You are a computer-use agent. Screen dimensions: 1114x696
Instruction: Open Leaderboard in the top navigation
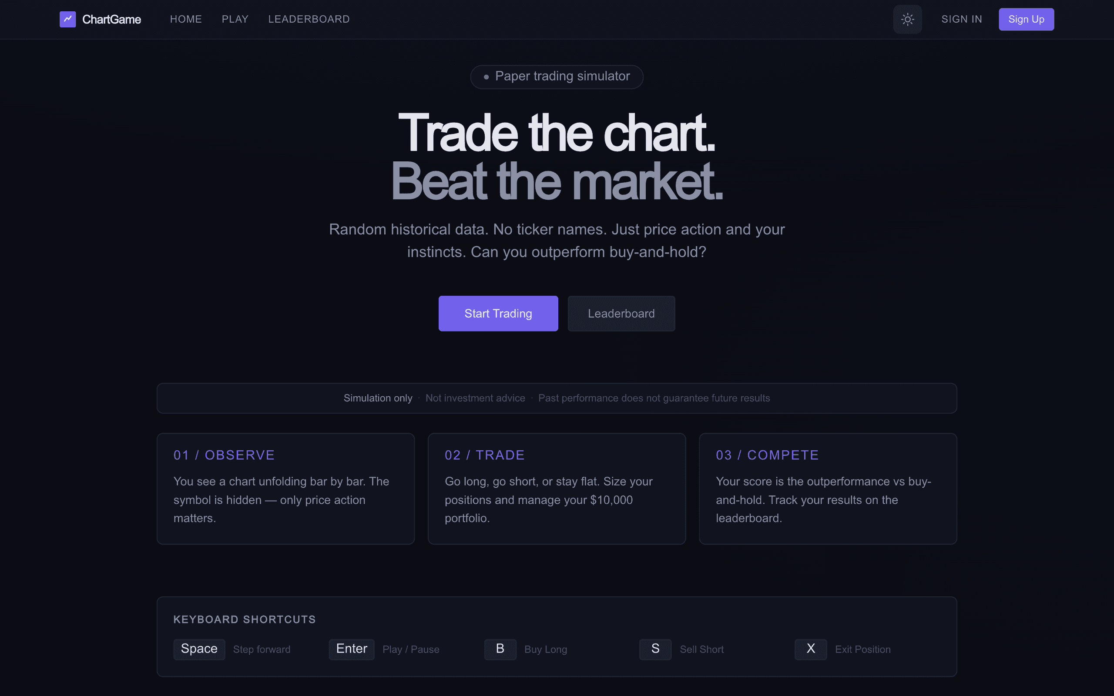click(309, 19)
